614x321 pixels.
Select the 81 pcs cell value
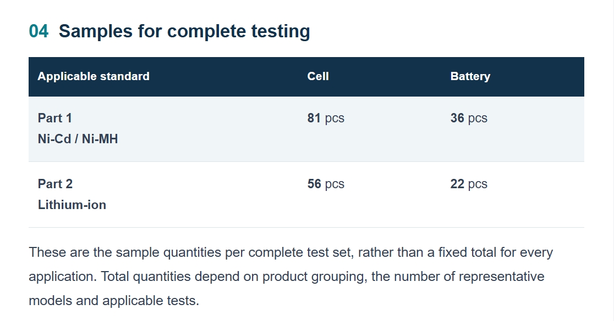326,118
